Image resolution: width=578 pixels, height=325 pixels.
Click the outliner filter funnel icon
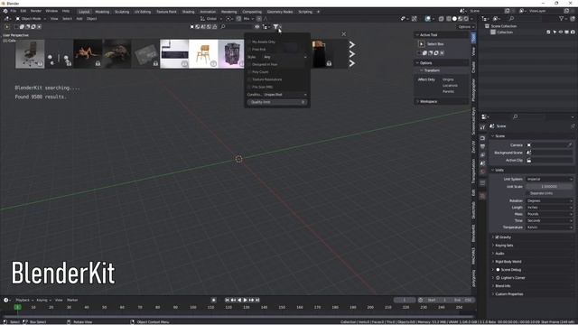pyautogui.click(x=562, y=18)
